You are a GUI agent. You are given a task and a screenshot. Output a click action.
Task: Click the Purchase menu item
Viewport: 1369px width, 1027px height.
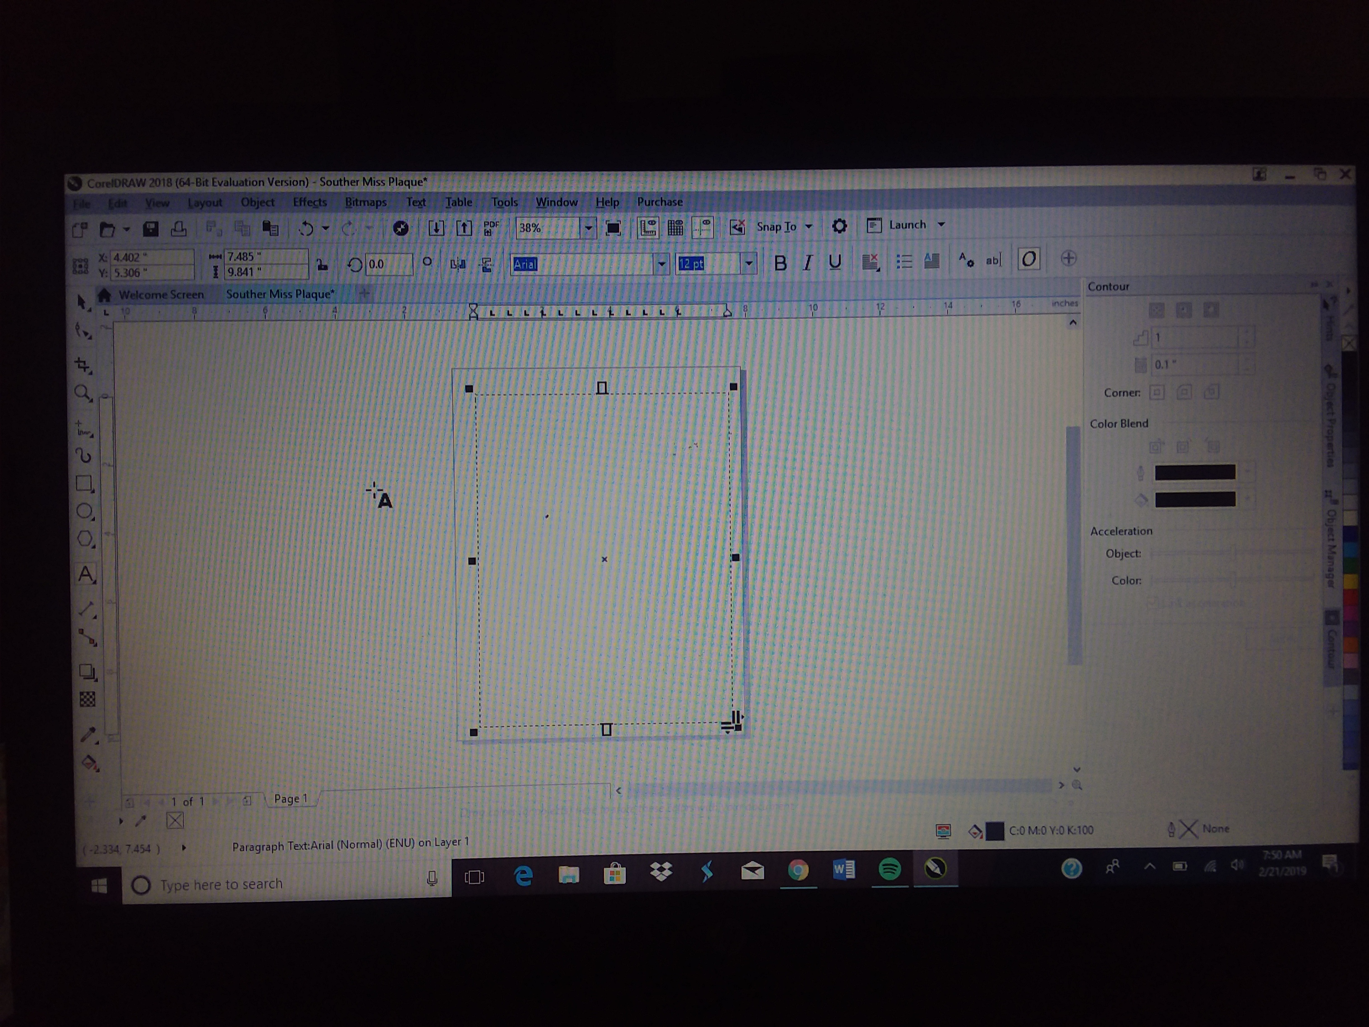(660, 202)
